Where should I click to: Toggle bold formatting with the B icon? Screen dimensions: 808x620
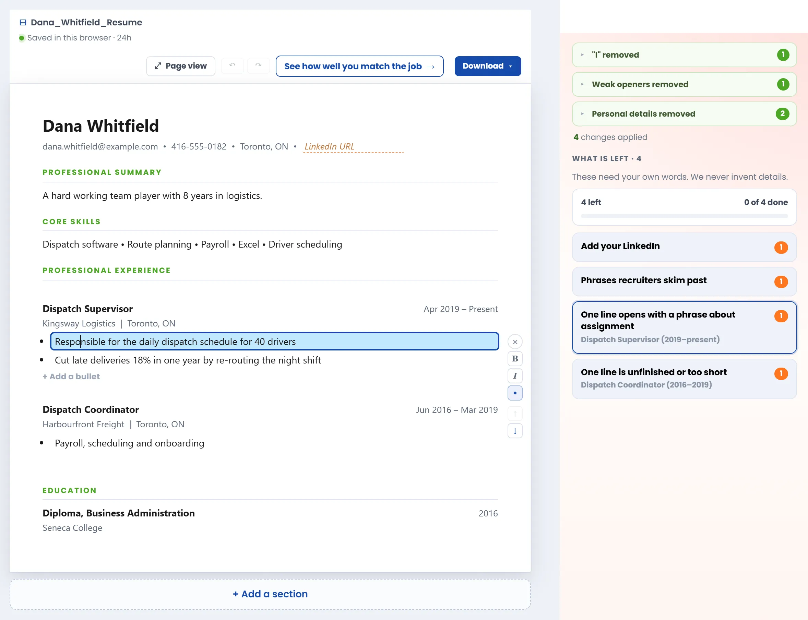(x=515, y=359)
